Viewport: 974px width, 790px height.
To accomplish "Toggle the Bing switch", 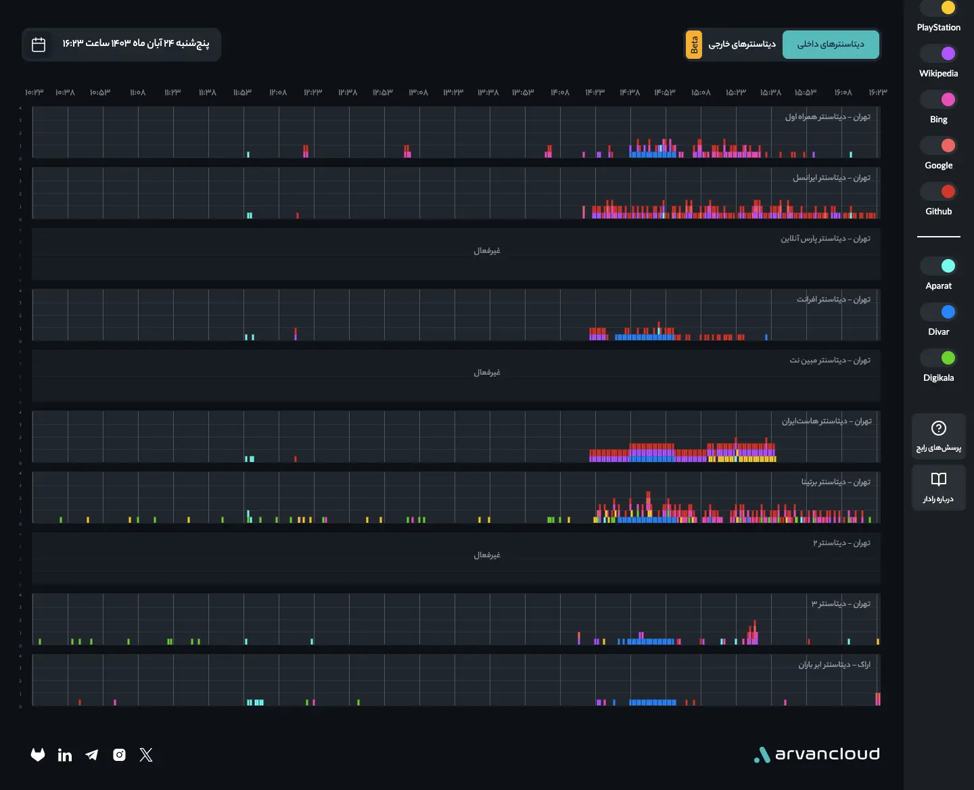I will (939, 99).
